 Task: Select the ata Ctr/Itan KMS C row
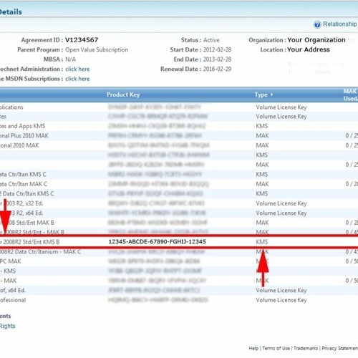(179, 174)
